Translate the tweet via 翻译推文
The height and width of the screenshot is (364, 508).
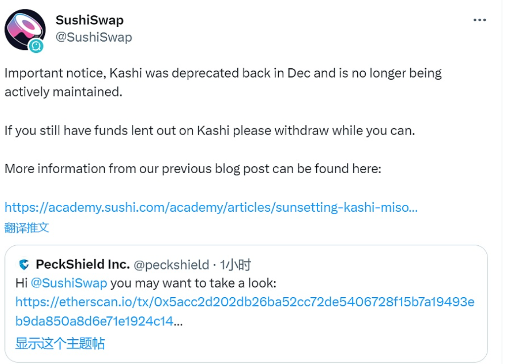[27, 227]
